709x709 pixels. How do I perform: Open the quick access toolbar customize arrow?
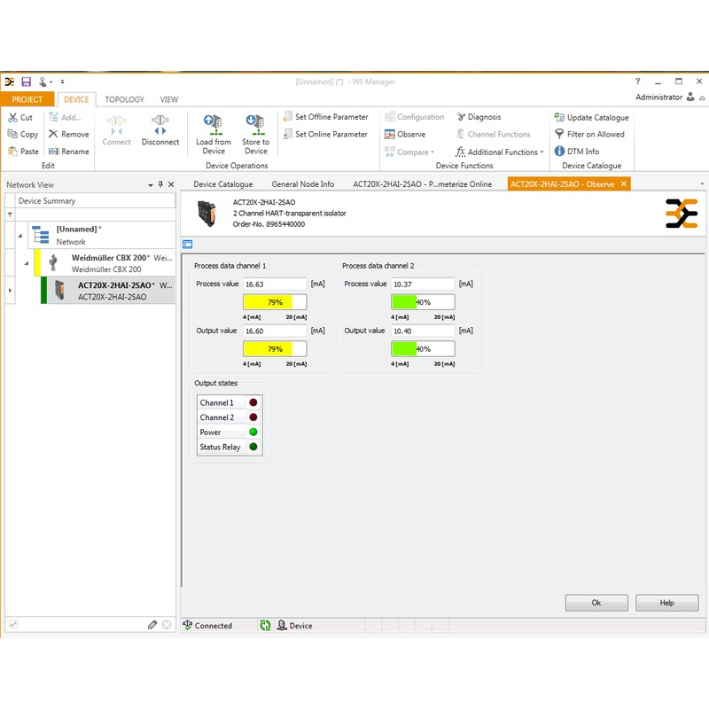(x=62, y=82)
